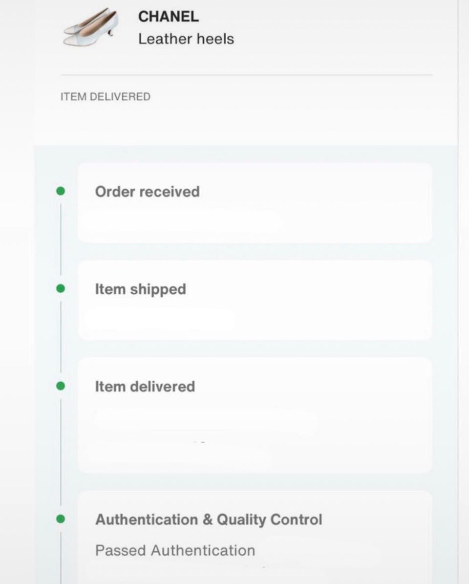This screenshot has width=469, height=584.
Task: Click the ITEM DELIVERED status label
Action: [x=106, y=96]
